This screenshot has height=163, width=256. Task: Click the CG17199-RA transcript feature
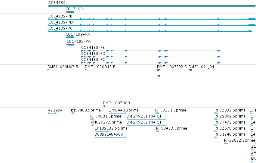pos(70,37)
